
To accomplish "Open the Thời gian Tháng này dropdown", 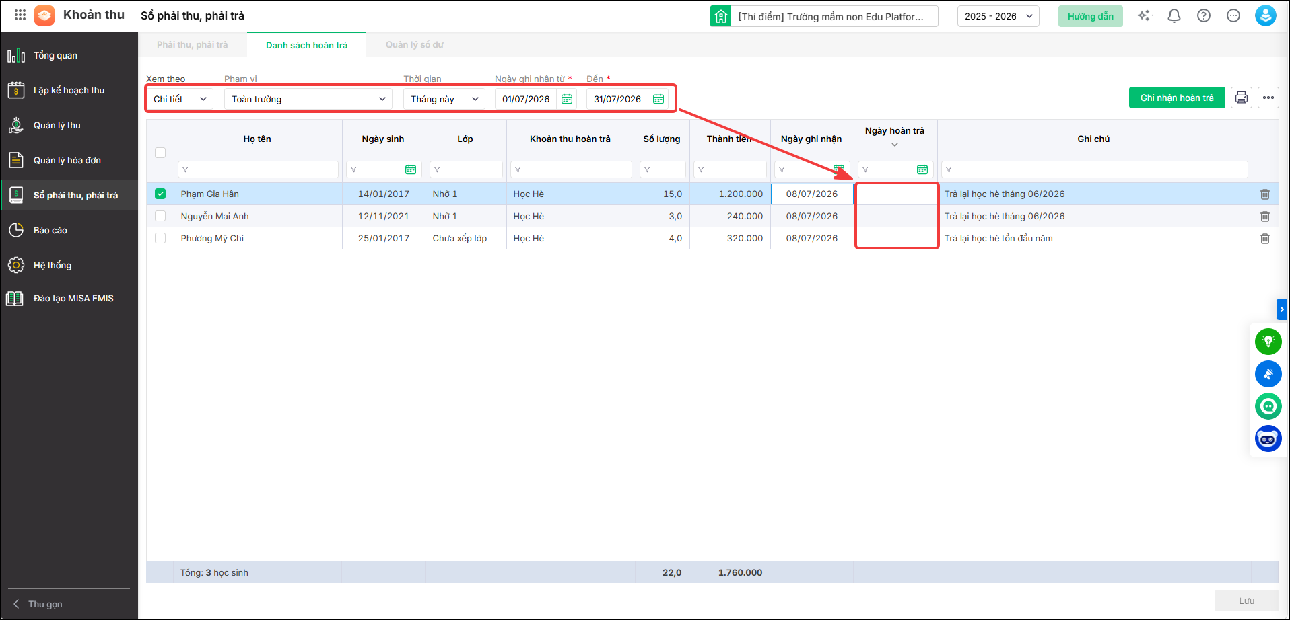I will click(x=444, y=99).
